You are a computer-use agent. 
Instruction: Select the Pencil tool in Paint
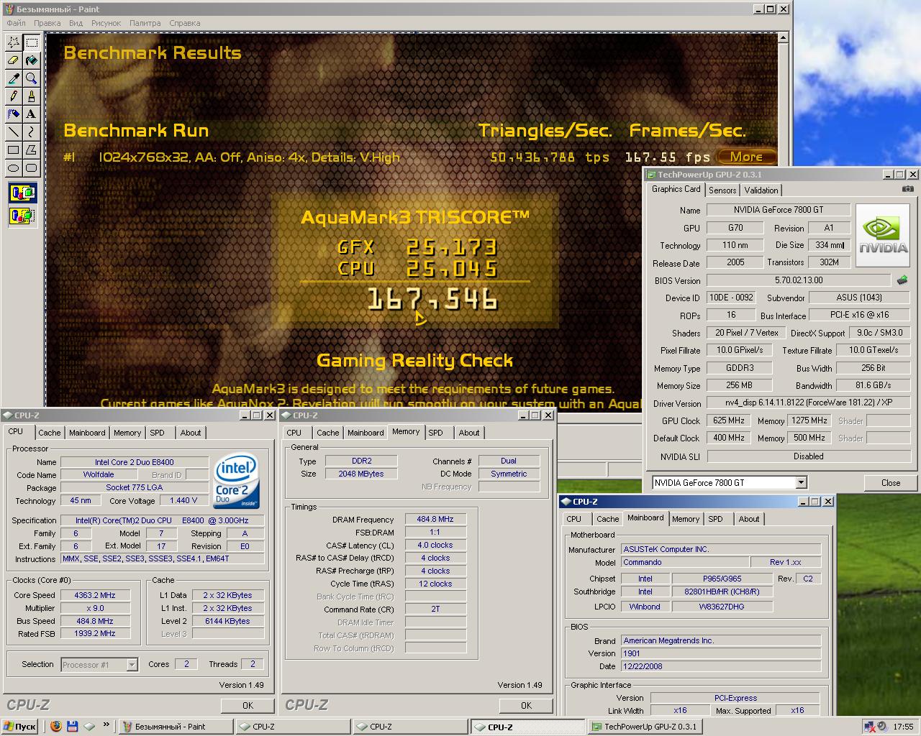(14, 96)
